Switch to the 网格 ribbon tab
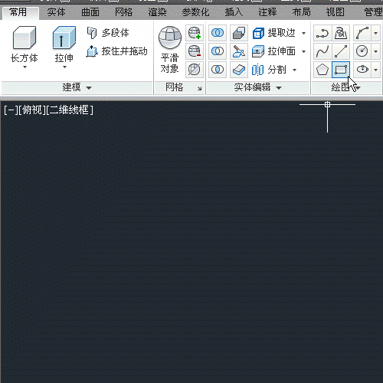This screenshot has height=383, width=383. pyautogui.click(x=124, y=12)
